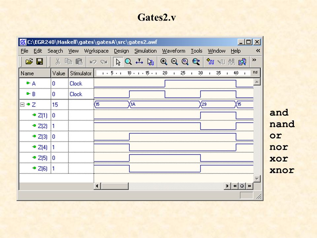This screenshot has height=238, width=317.
Task: Click the greyed waveform stimulators icon
Action: (x=221, y=62)
